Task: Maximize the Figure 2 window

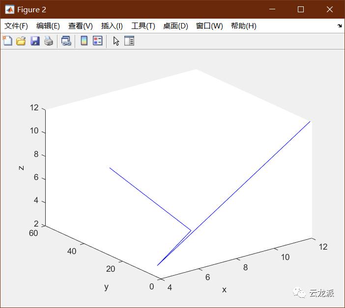Action: click(301, 9)
